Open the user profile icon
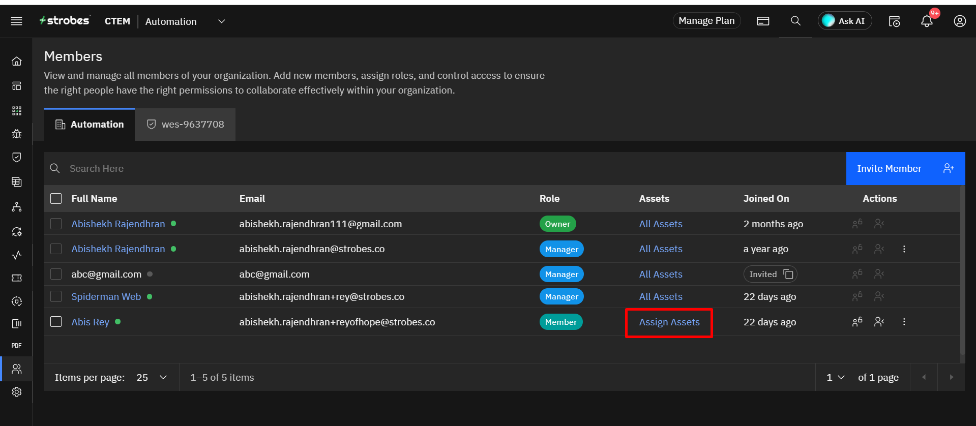This screenshot has height=426, width=976. tap(959, 21)
